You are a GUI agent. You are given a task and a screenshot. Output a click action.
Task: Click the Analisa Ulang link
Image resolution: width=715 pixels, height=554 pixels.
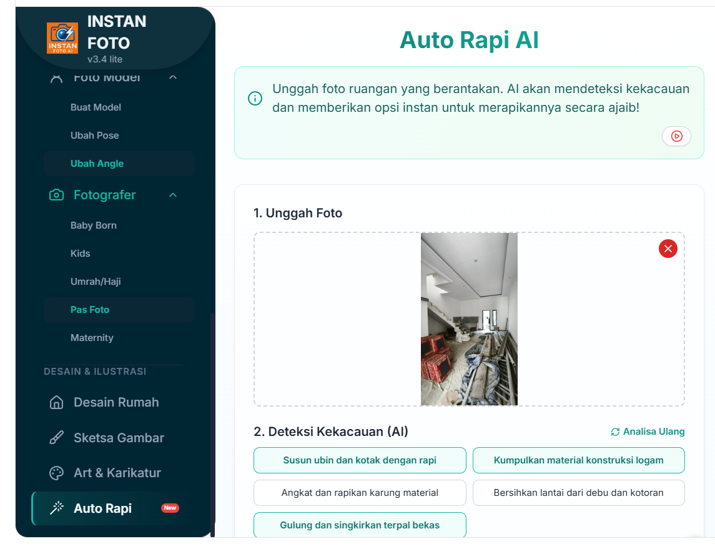(648, 432)
